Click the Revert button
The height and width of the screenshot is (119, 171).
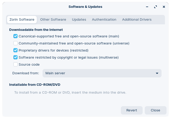coord(132,110)
